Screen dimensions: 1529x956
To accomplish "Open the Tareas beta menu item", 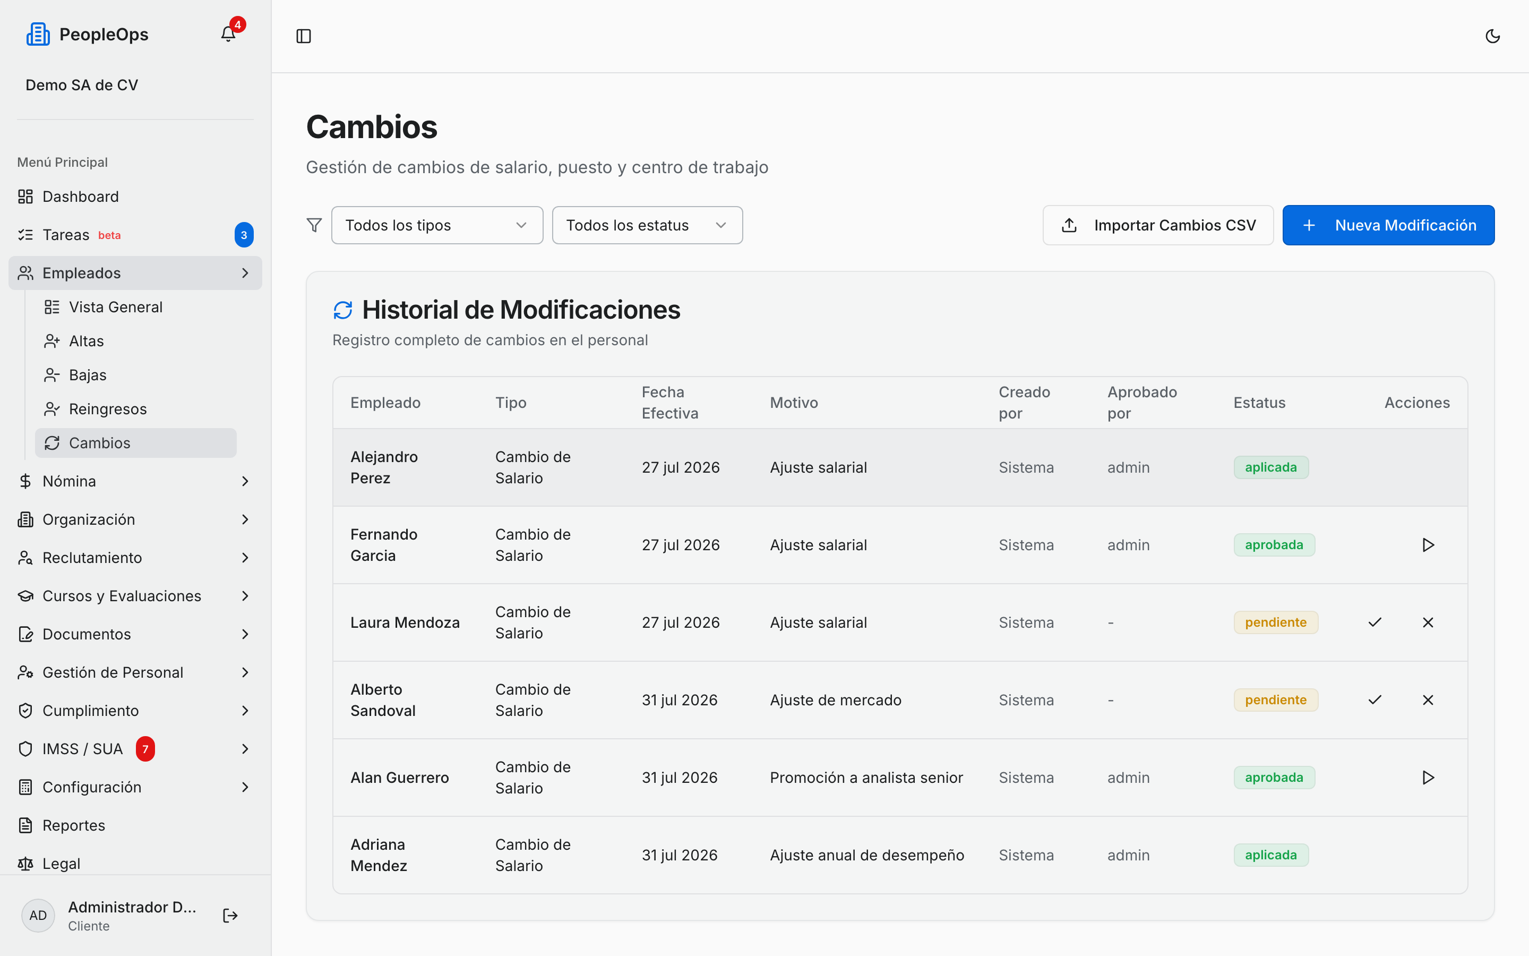I will pos(135,235).
